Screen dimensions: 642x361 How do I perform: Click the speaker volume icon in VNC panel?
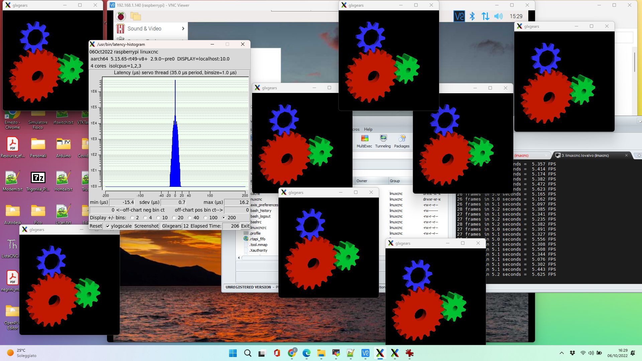(498, 16)
